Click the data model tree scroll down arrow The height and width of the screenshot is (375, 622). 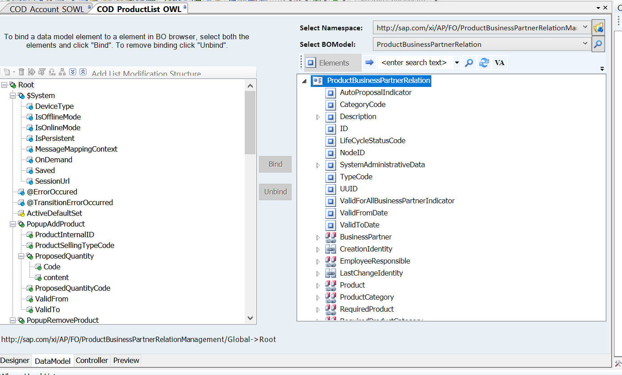[x=250, y=318]
